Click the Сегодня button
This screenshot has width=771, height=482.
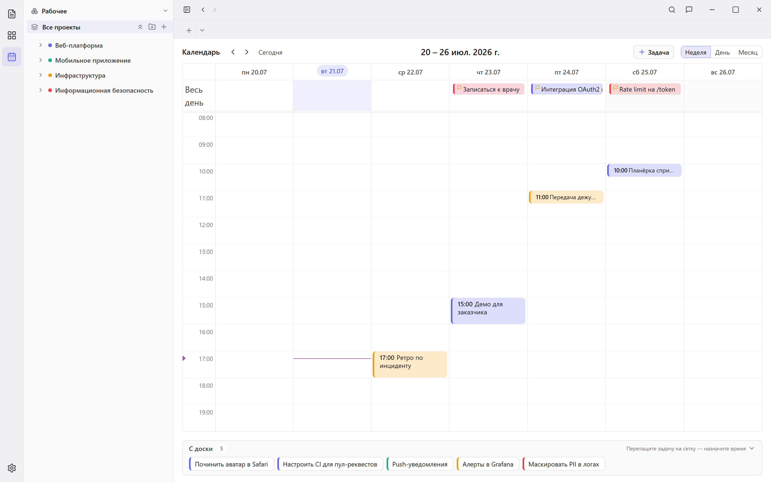pos(270,52)
